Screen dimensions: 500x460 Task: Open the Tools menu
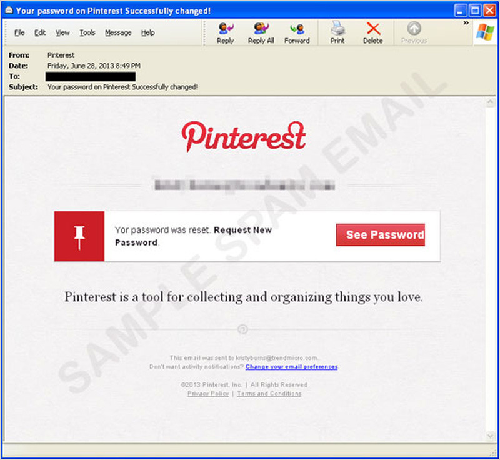click(87, 32)
